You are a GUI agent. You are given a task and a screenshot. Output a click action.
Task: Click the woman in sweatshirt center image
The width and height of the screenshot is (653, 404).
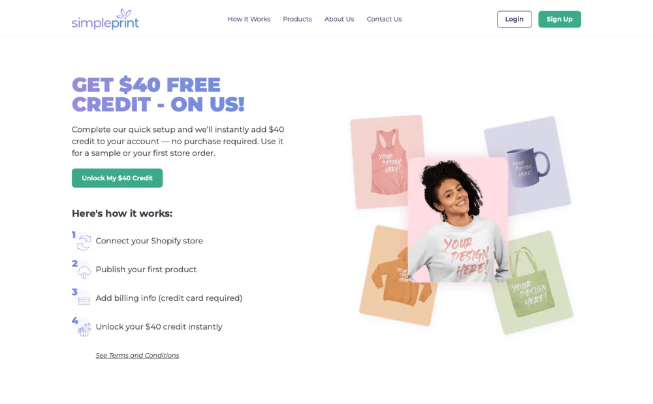[x=458, y=220]
